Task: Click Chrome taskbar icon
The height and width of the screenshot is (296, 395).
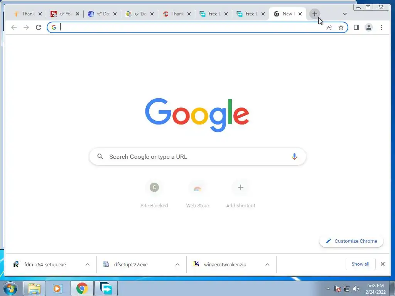Action: [82, 288]
